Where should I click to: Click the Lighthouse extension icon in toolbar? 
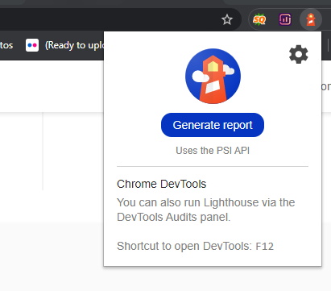(x=311, y=19)
